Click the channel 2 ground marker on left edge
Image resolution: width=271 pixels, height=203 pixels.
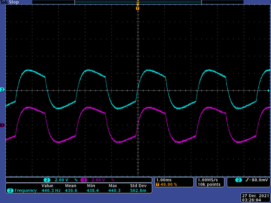coord(2,90)
